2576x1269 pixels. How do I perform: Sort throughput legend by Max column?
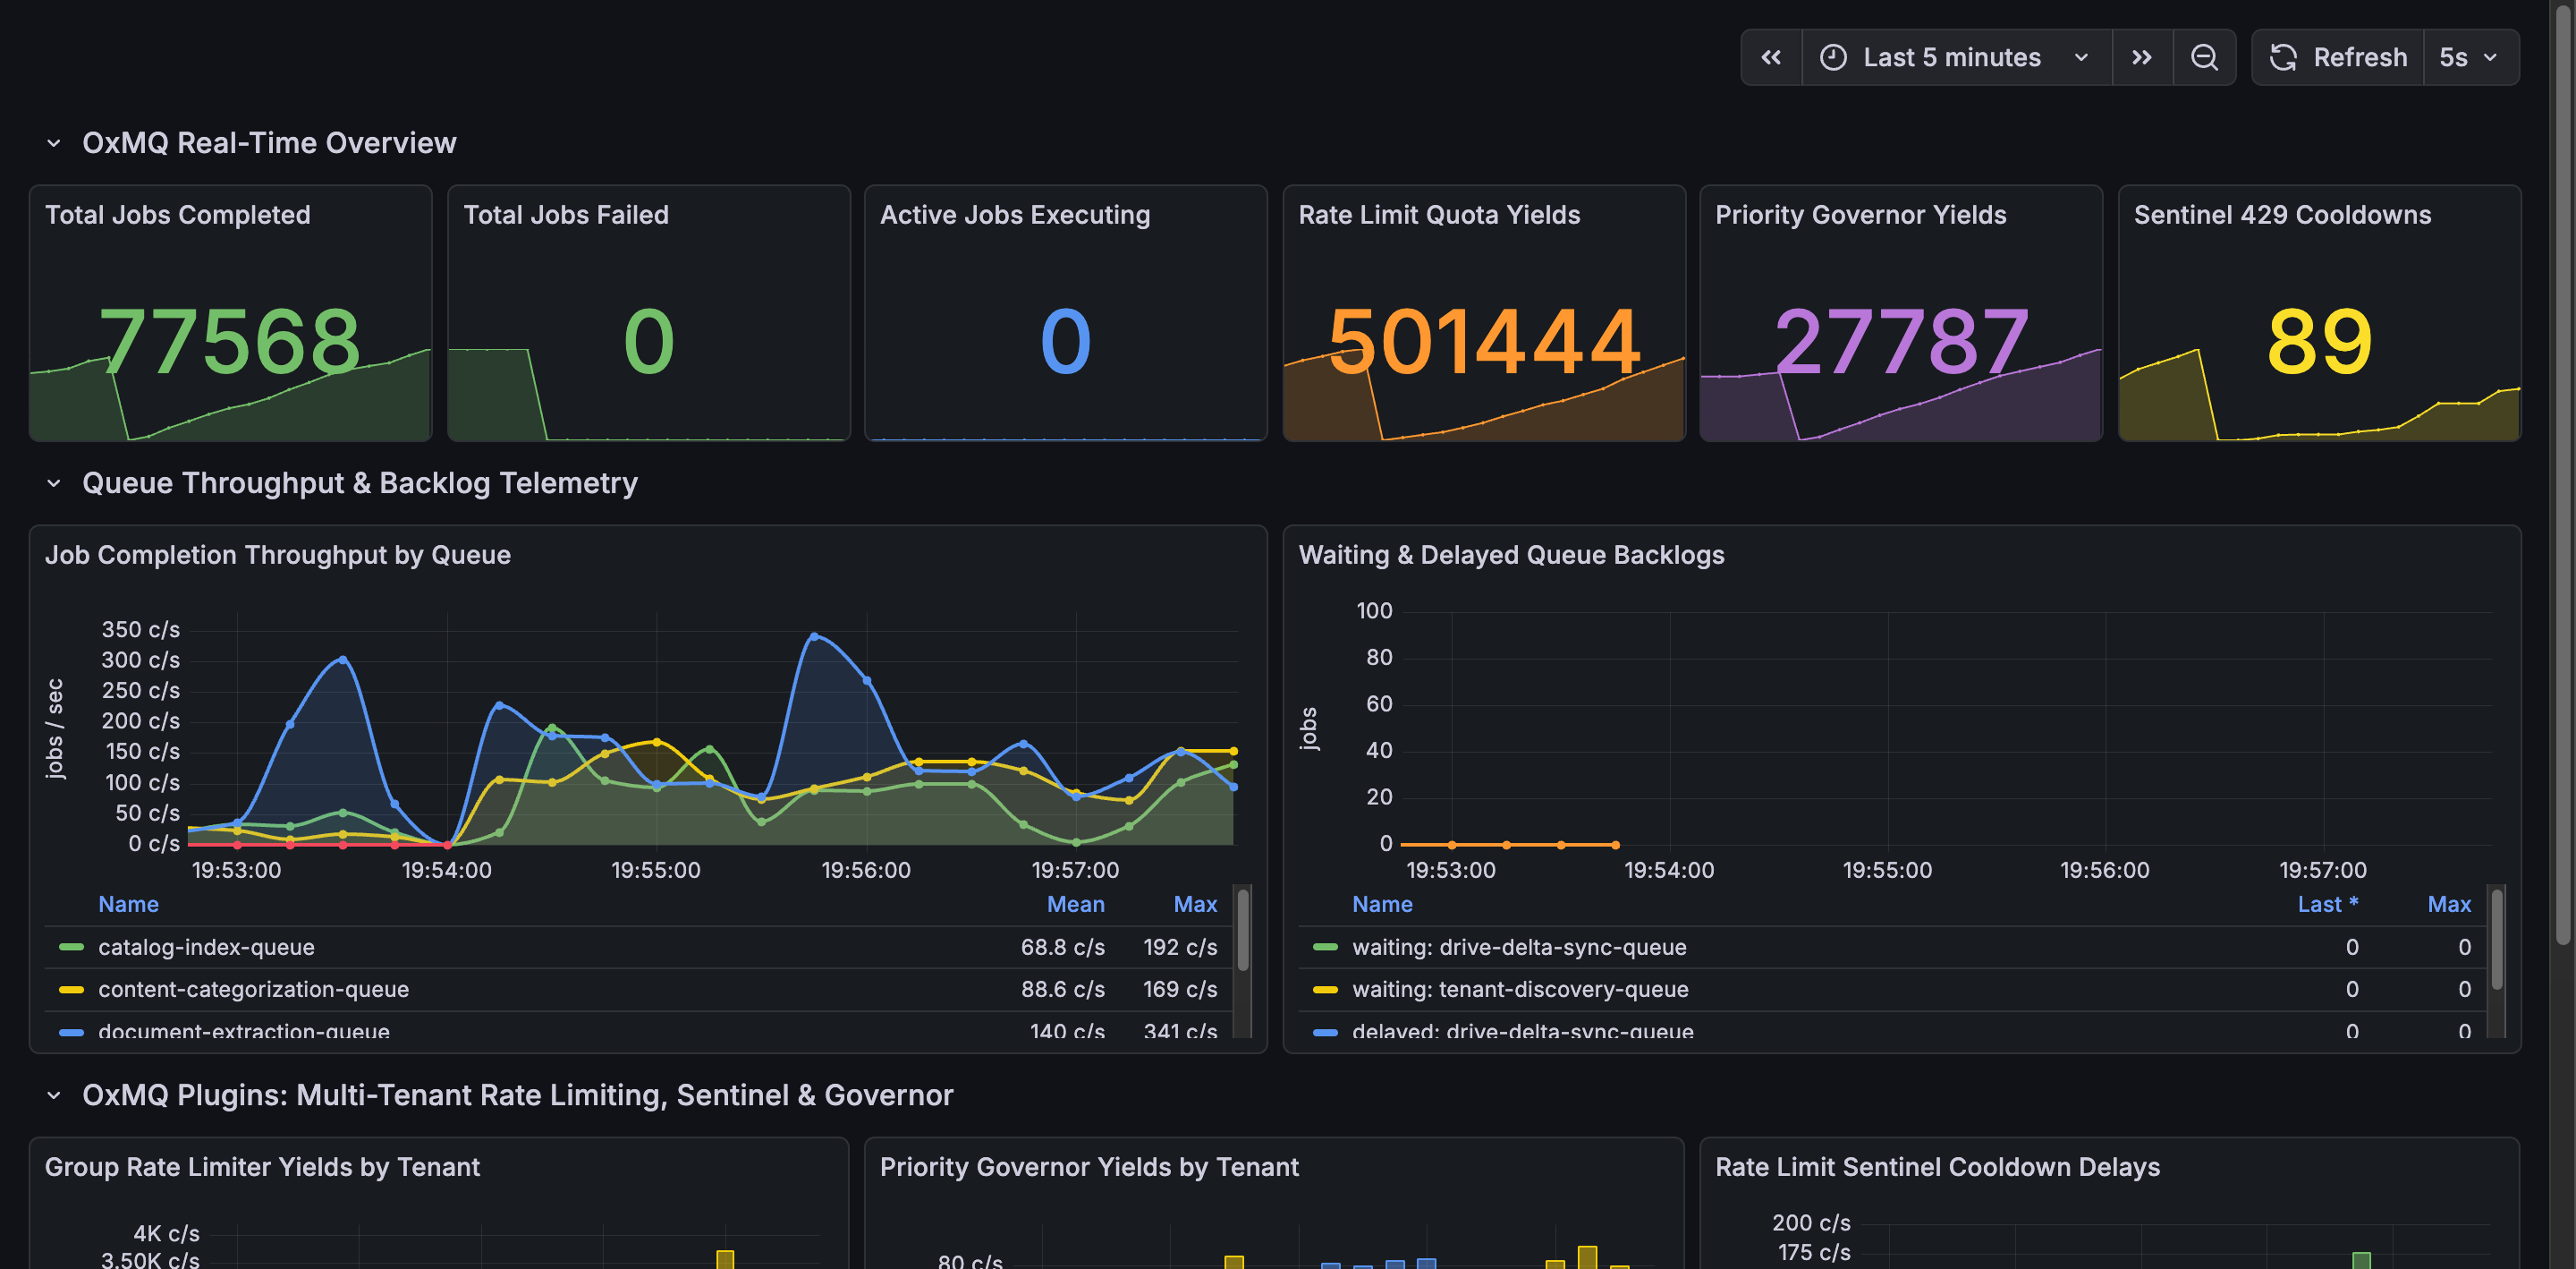[1195, 905]
